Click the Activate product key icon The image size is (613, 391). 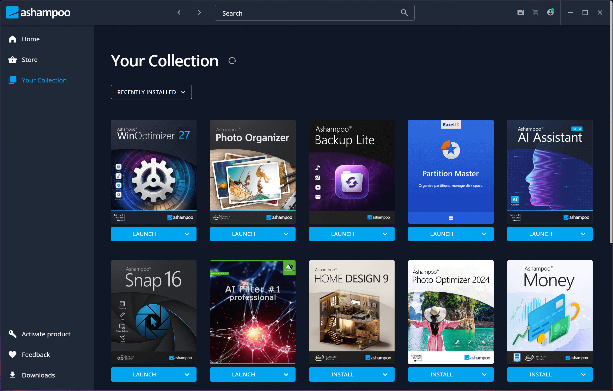tap(13, 334)
